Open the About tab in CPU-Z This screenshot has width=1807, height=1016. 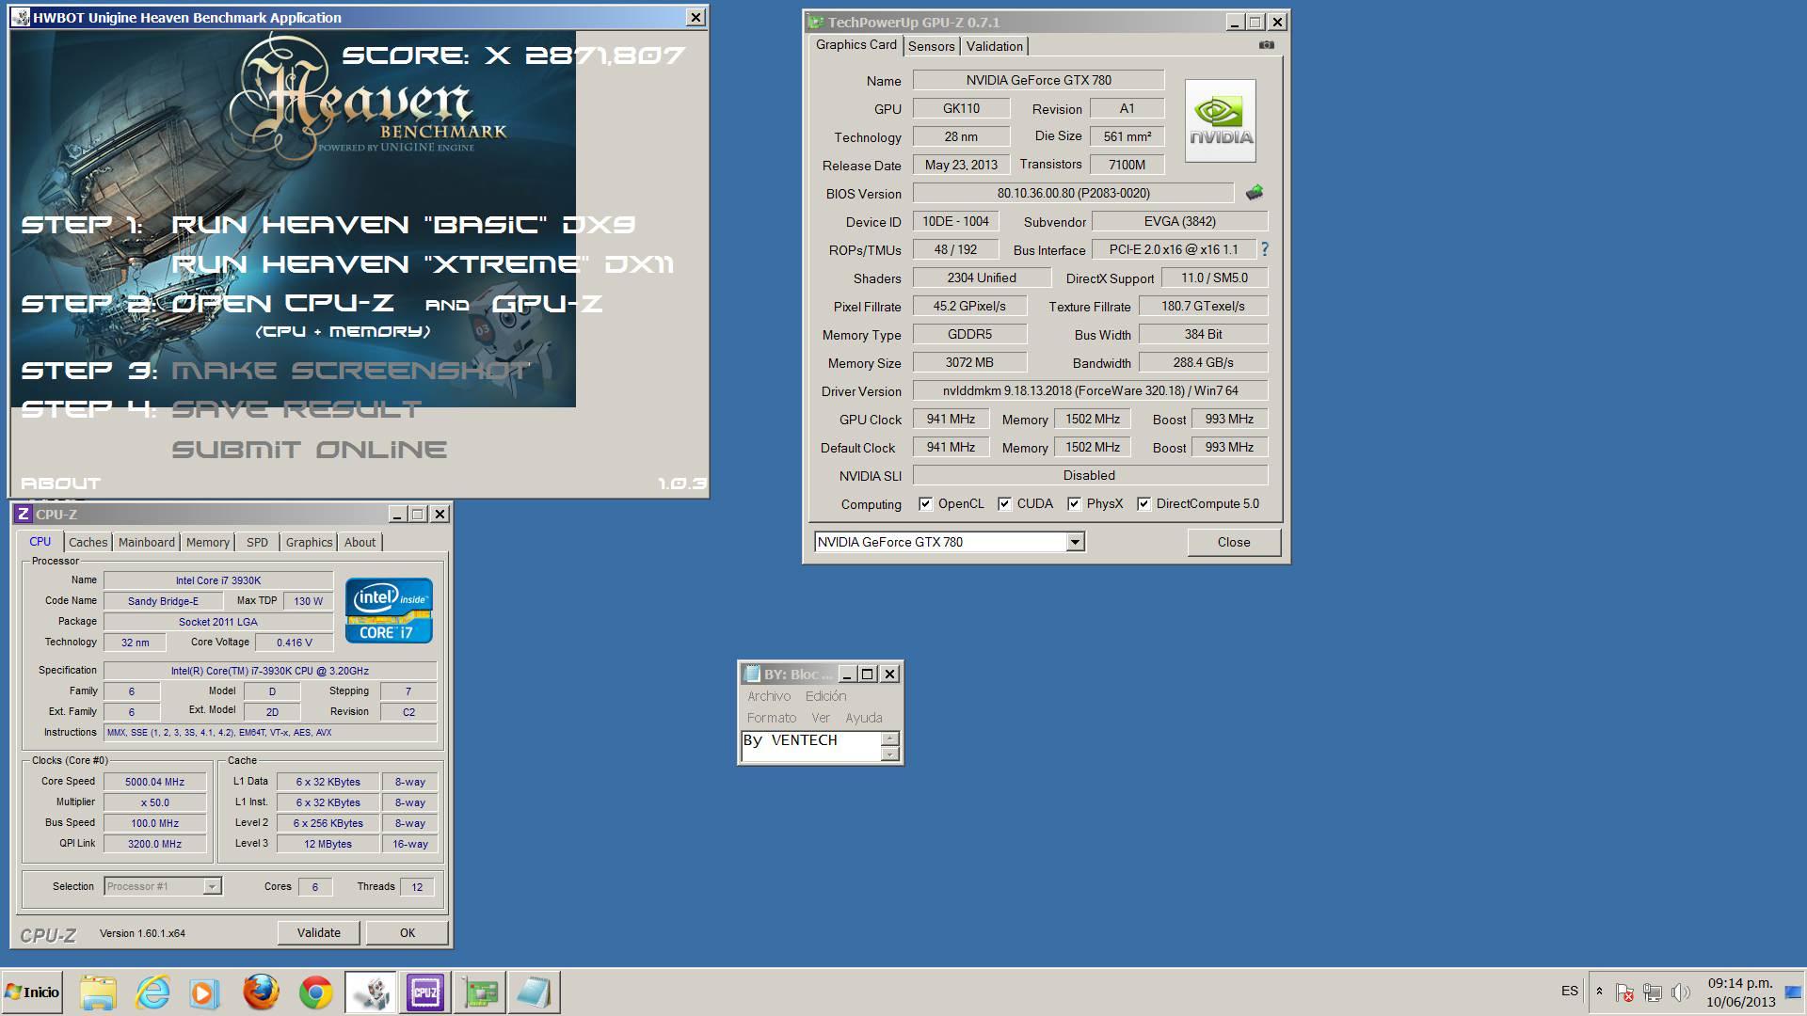point(360,542)
